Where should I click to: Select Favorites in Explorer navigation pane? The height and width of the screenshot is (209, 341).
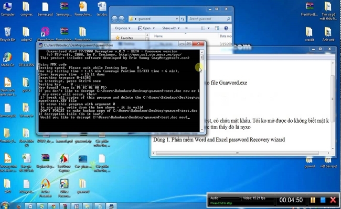[x=126, y=38]
